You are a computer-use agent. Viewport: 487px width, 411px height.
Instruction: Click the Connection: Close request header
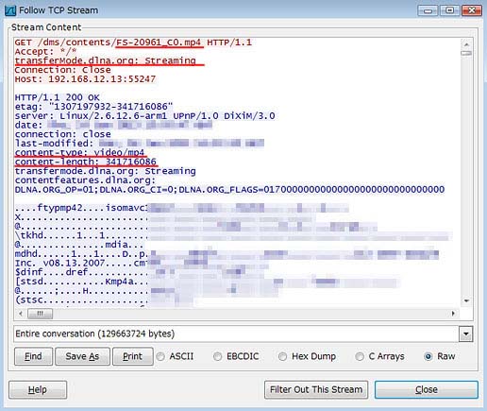click(x=62, y=70)
